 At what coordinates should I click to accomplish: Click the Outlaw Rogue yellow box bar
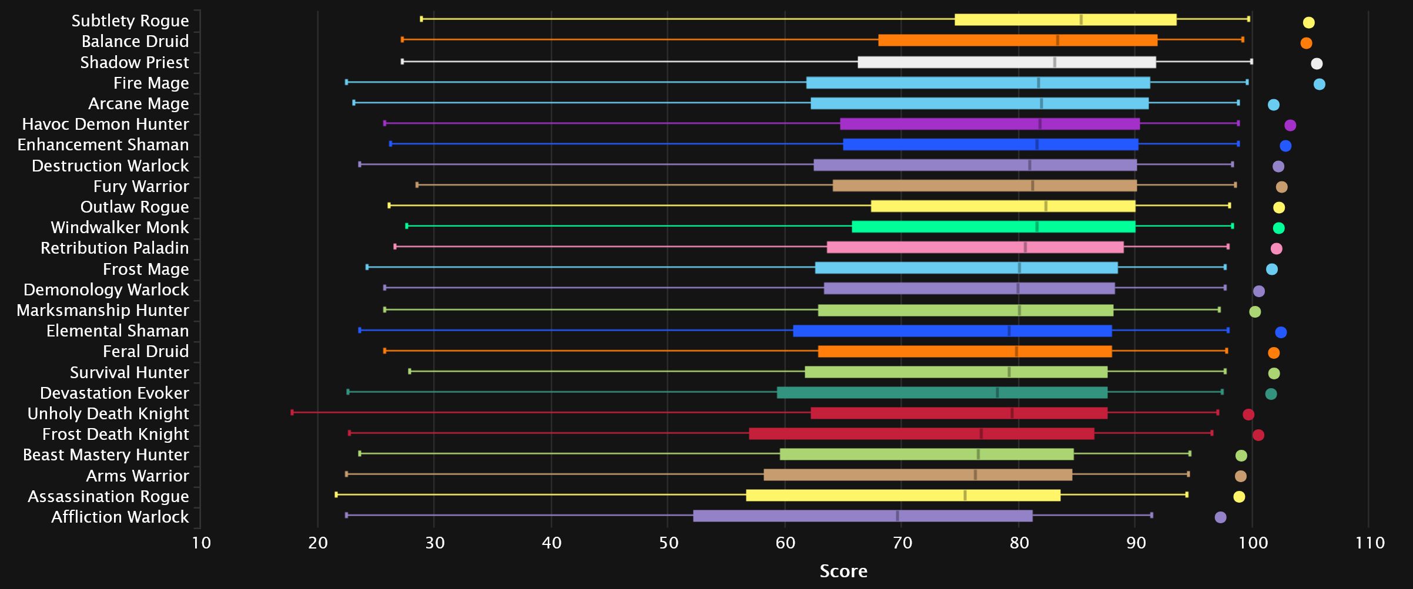(1003, 206)
